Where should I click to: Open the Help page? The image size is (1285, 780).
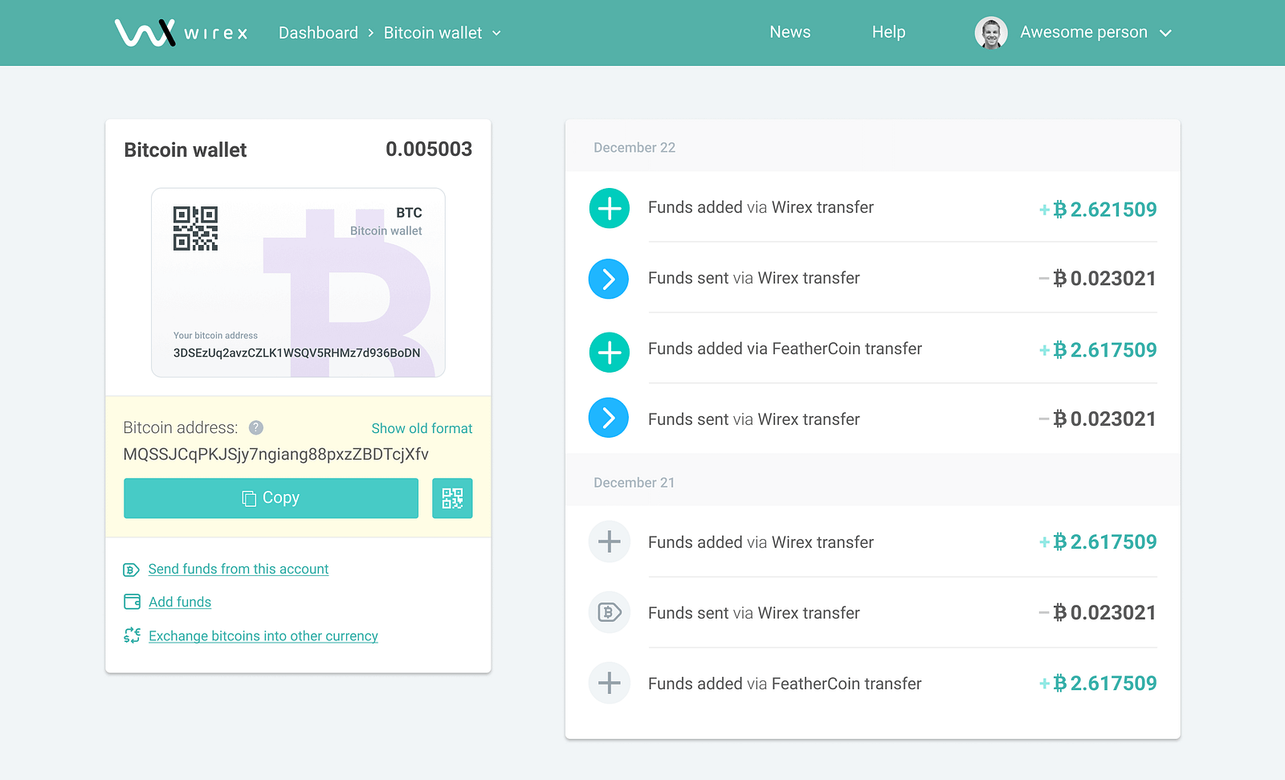coord(888,32)
